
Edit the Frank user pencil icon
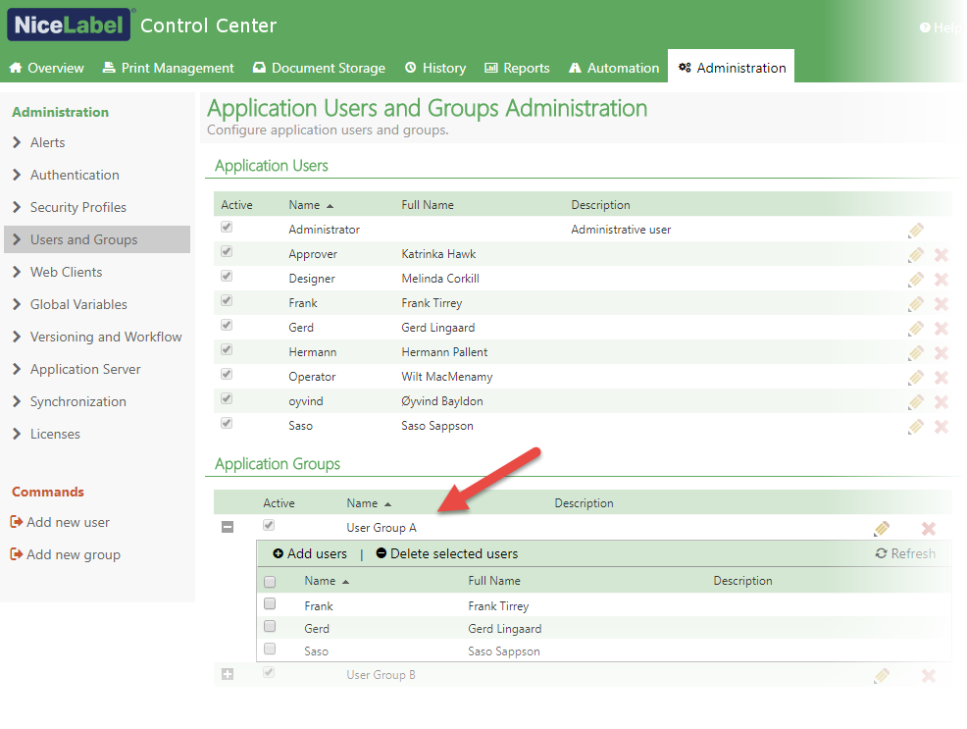click(x=916, y=303)
